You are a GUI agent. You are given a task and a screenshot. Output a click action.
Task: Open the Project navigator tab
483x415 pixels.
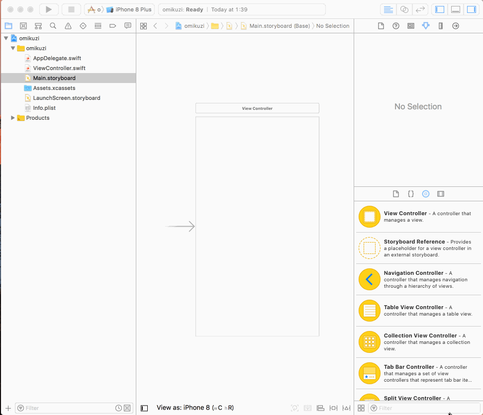[x=8, y=26]
